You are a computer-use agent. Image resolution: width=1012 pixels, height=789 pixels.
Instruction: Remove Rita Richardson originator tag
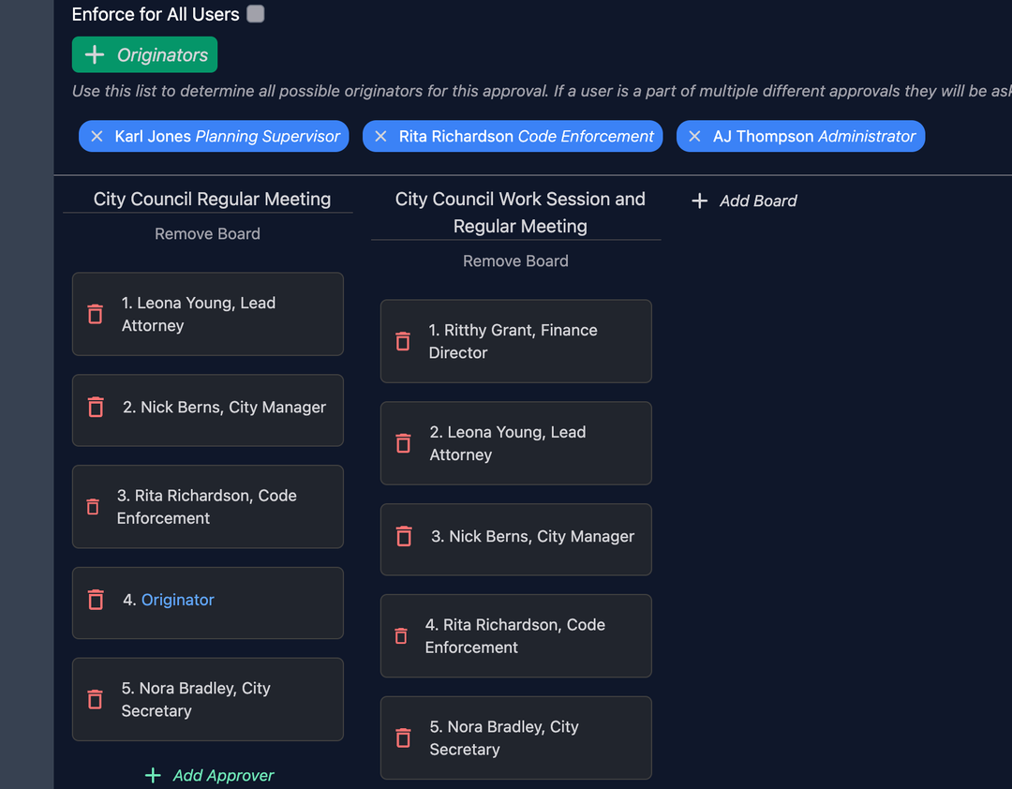pos(380,137)
